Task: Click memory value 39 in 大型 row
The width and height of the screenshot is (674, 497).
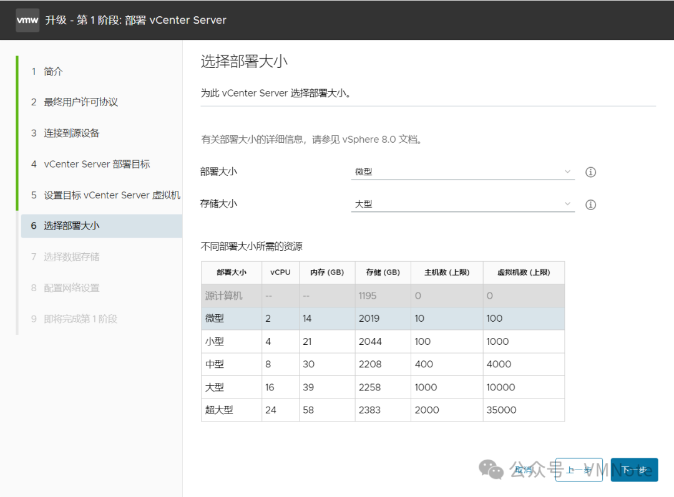Action: click(308, 387)
